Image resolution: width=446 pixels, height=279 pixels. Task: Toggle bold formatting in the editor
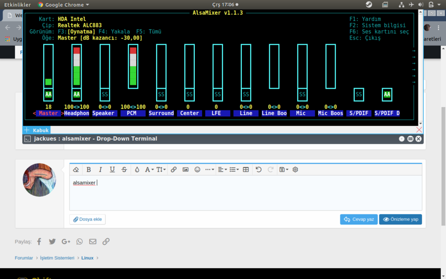tap(89, 169)
